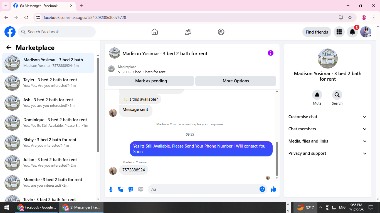
Task: Switch to (3) Messenger taskbar window
Action: (81, 207)
